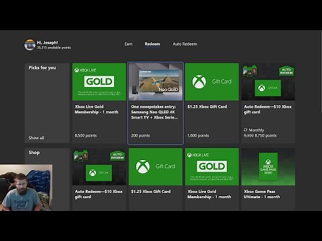Click Xbox Live Gold Membership title in Shop row
Viewport: 322px width, 241px height.
pyautogui.click(x=209, y=194)
